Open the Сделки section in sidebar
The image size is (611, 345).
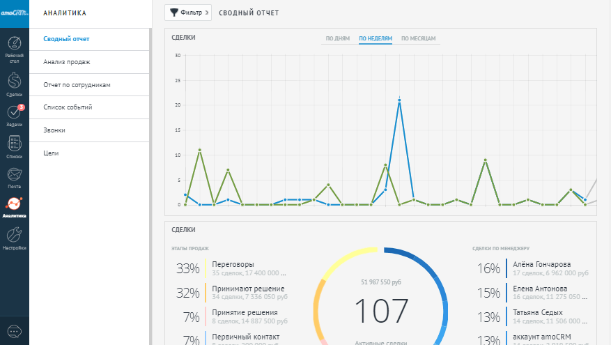(x=14, y=83)
